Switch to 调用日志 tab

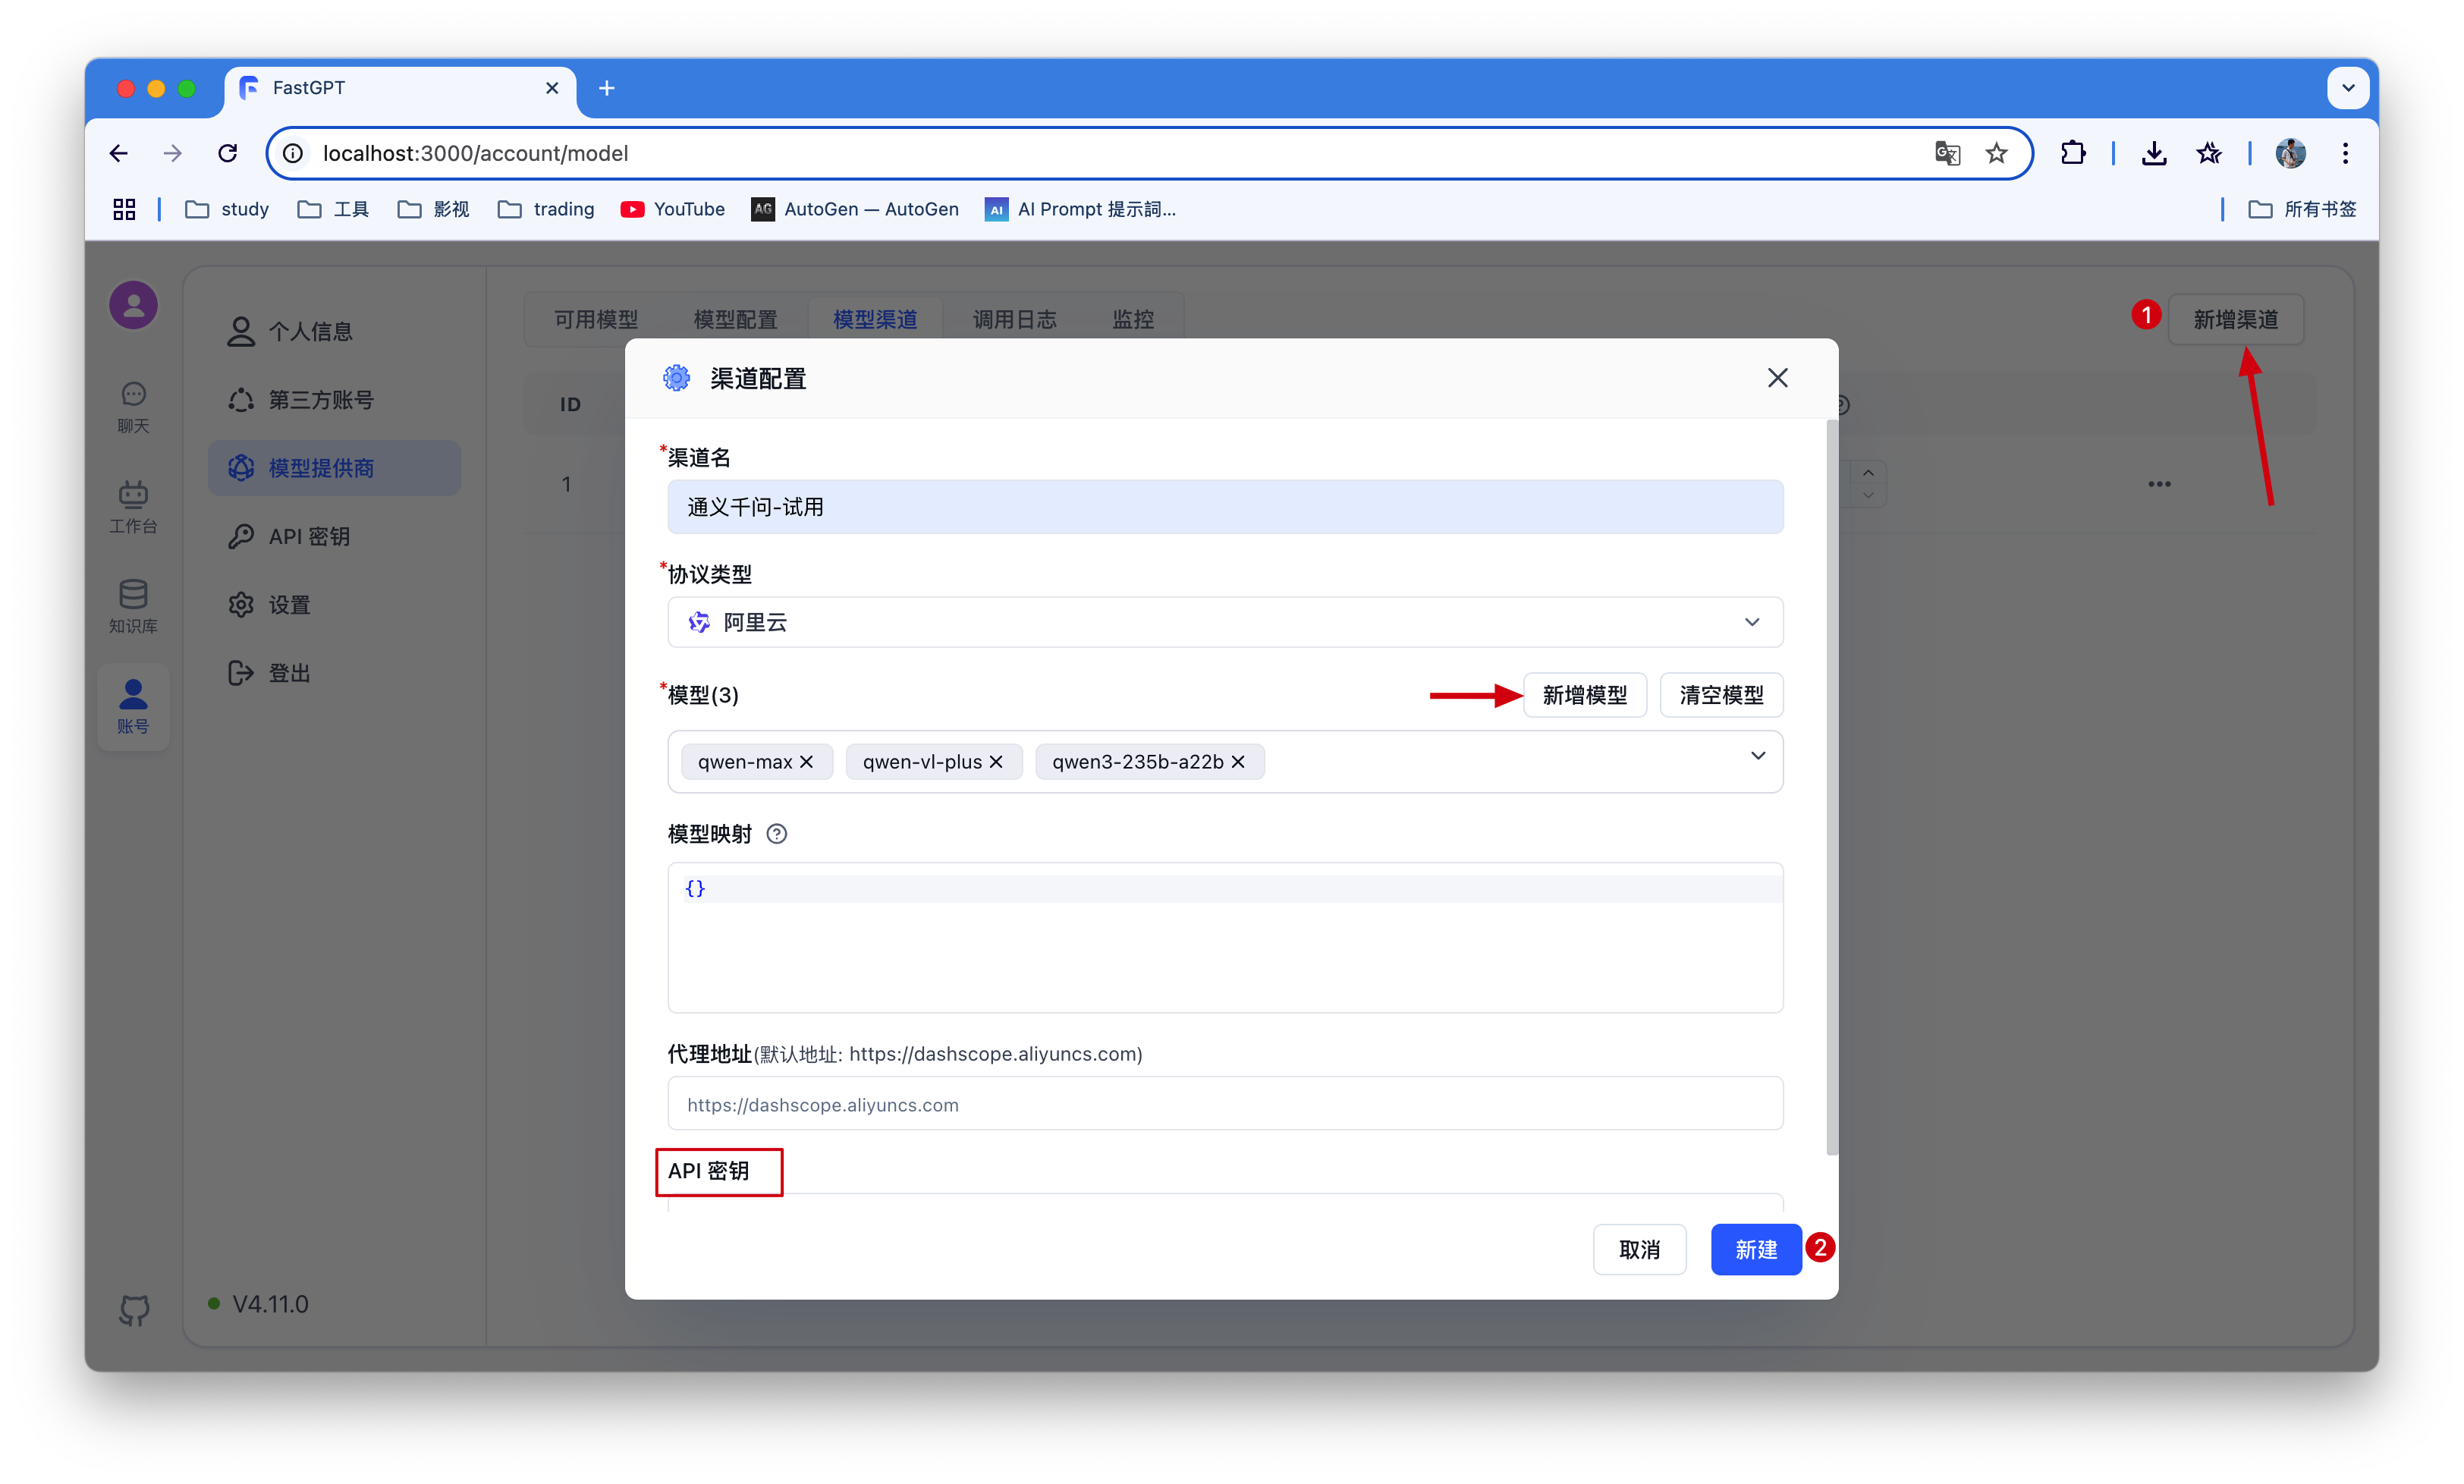1014,319
